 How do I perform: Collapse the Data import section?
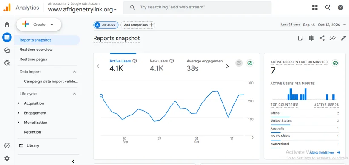point(74,72)
